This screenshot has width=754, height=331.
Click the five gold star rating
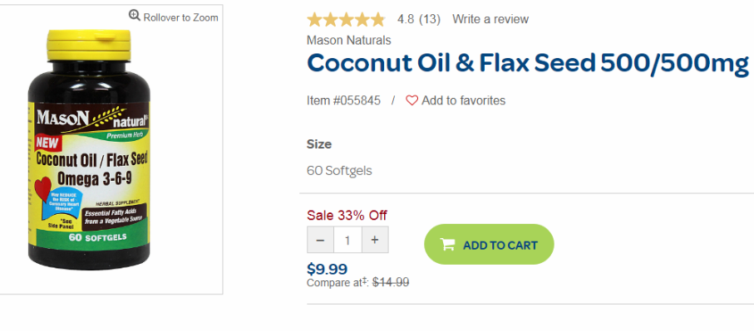[346, 20]
